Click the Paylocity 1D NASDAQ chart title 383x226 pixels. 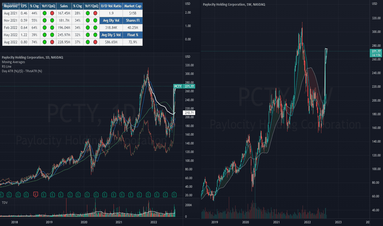pos(32,58)
